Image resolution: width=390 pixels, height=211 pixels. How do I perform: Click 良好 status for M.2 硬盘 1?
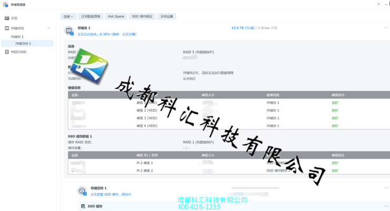point(335,163)
